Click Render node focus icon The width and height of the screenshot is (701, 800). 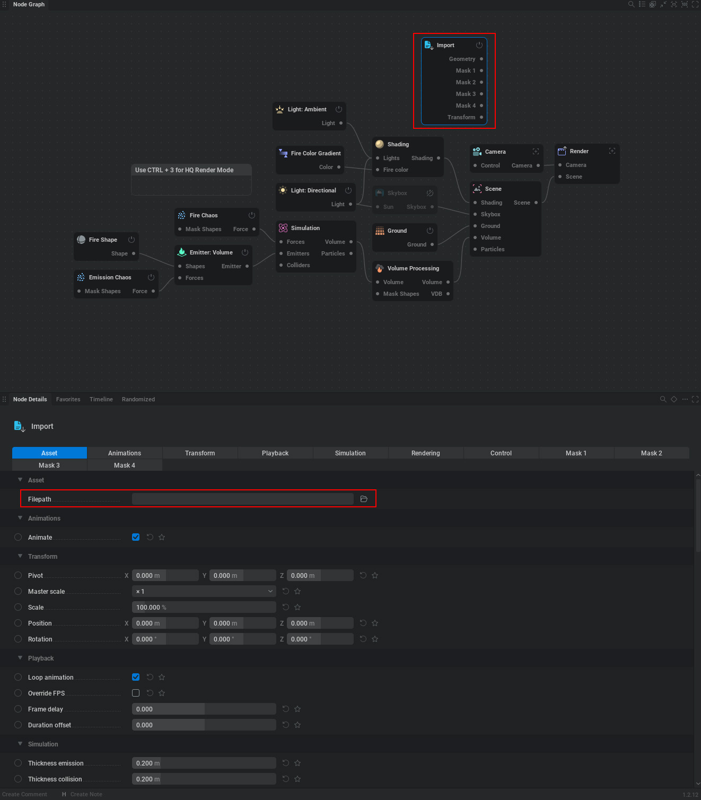coord(612,151)
